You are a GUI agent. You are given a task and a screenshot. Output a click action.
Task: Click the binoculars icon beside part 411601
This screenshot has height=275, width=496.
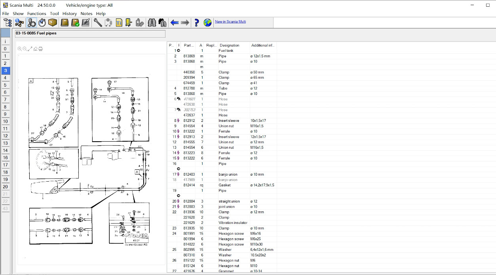179,99
